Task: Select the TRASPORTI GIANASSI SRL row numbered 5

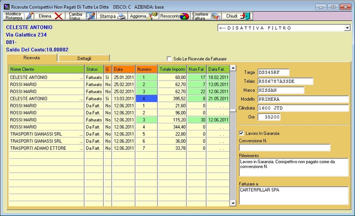Action: click(x=119, y=134)
